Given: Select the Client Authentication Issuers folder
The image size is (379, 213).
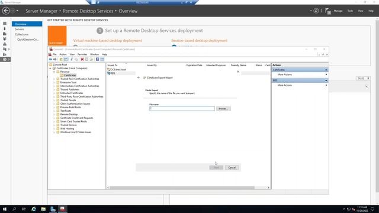Looking at the screenshot, I should tap(75, 104).
